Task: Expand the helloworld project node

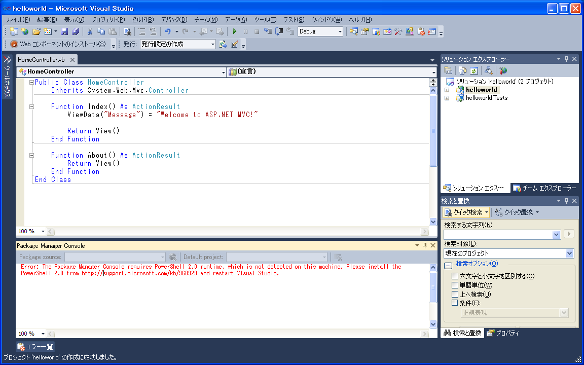Action: pos(447,90)
